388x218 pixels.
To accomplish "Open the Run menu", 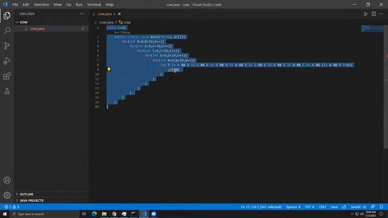I will click(79, 4).
